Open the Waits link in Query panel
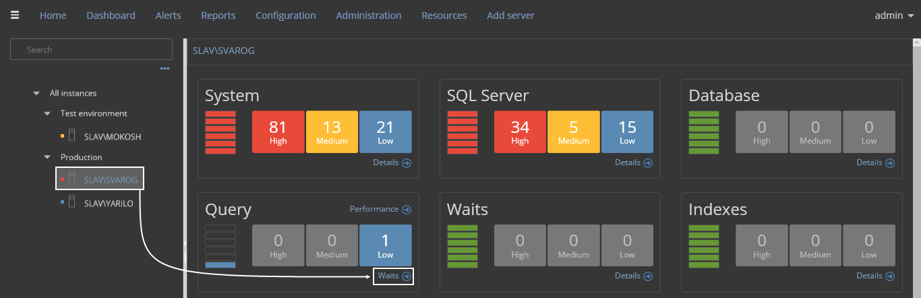The width and height of the screenshot is (921, 298). (394, 276)
